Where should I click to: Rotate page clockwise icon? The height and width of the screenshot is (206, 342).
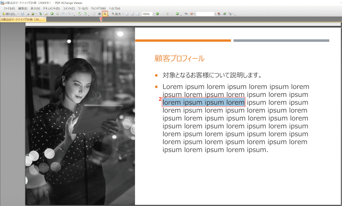(85, 14)
